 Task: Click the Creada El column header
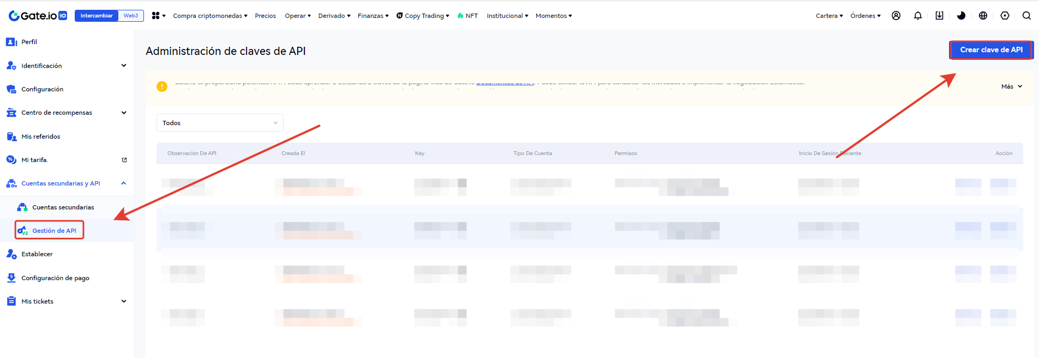click(293, 153)
